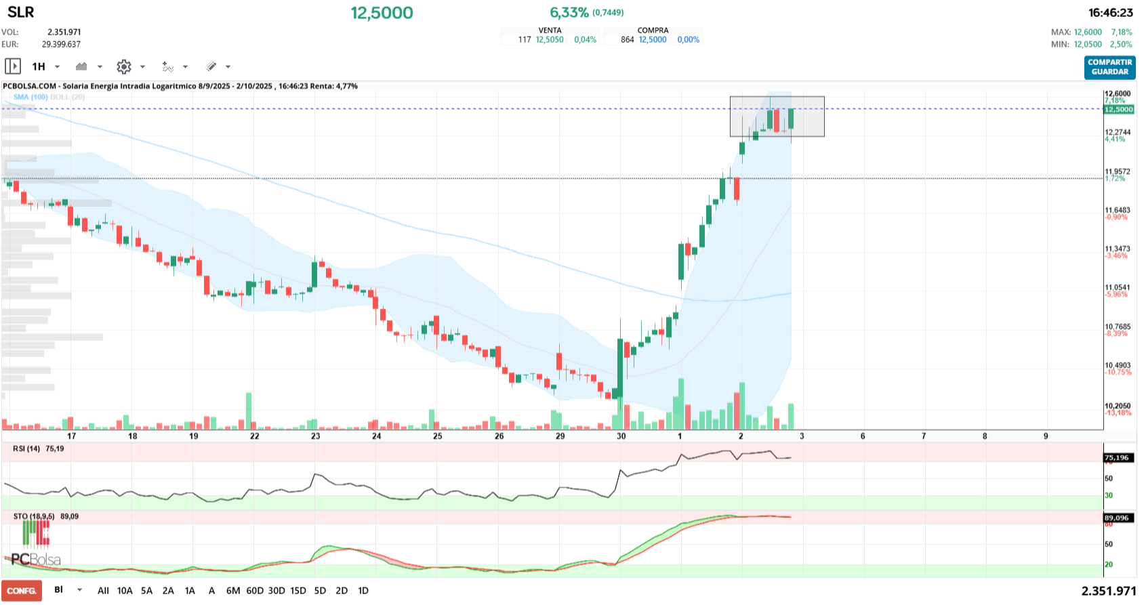This screenshot has width=1146, height=605.
Task: Click the highlighted rectangle on the chart
Action: coord(777,117)
